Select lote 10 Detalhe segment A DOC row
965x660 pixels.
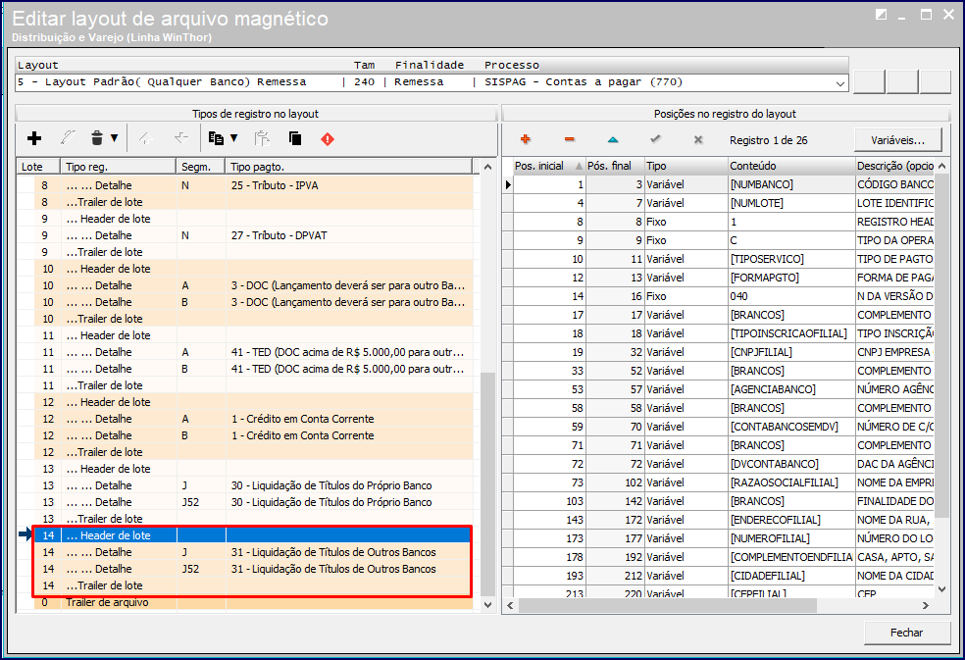[254, 285]
